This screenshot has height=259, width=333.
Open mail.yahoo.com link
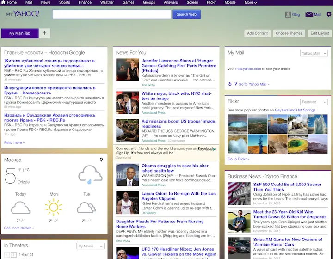248,69
